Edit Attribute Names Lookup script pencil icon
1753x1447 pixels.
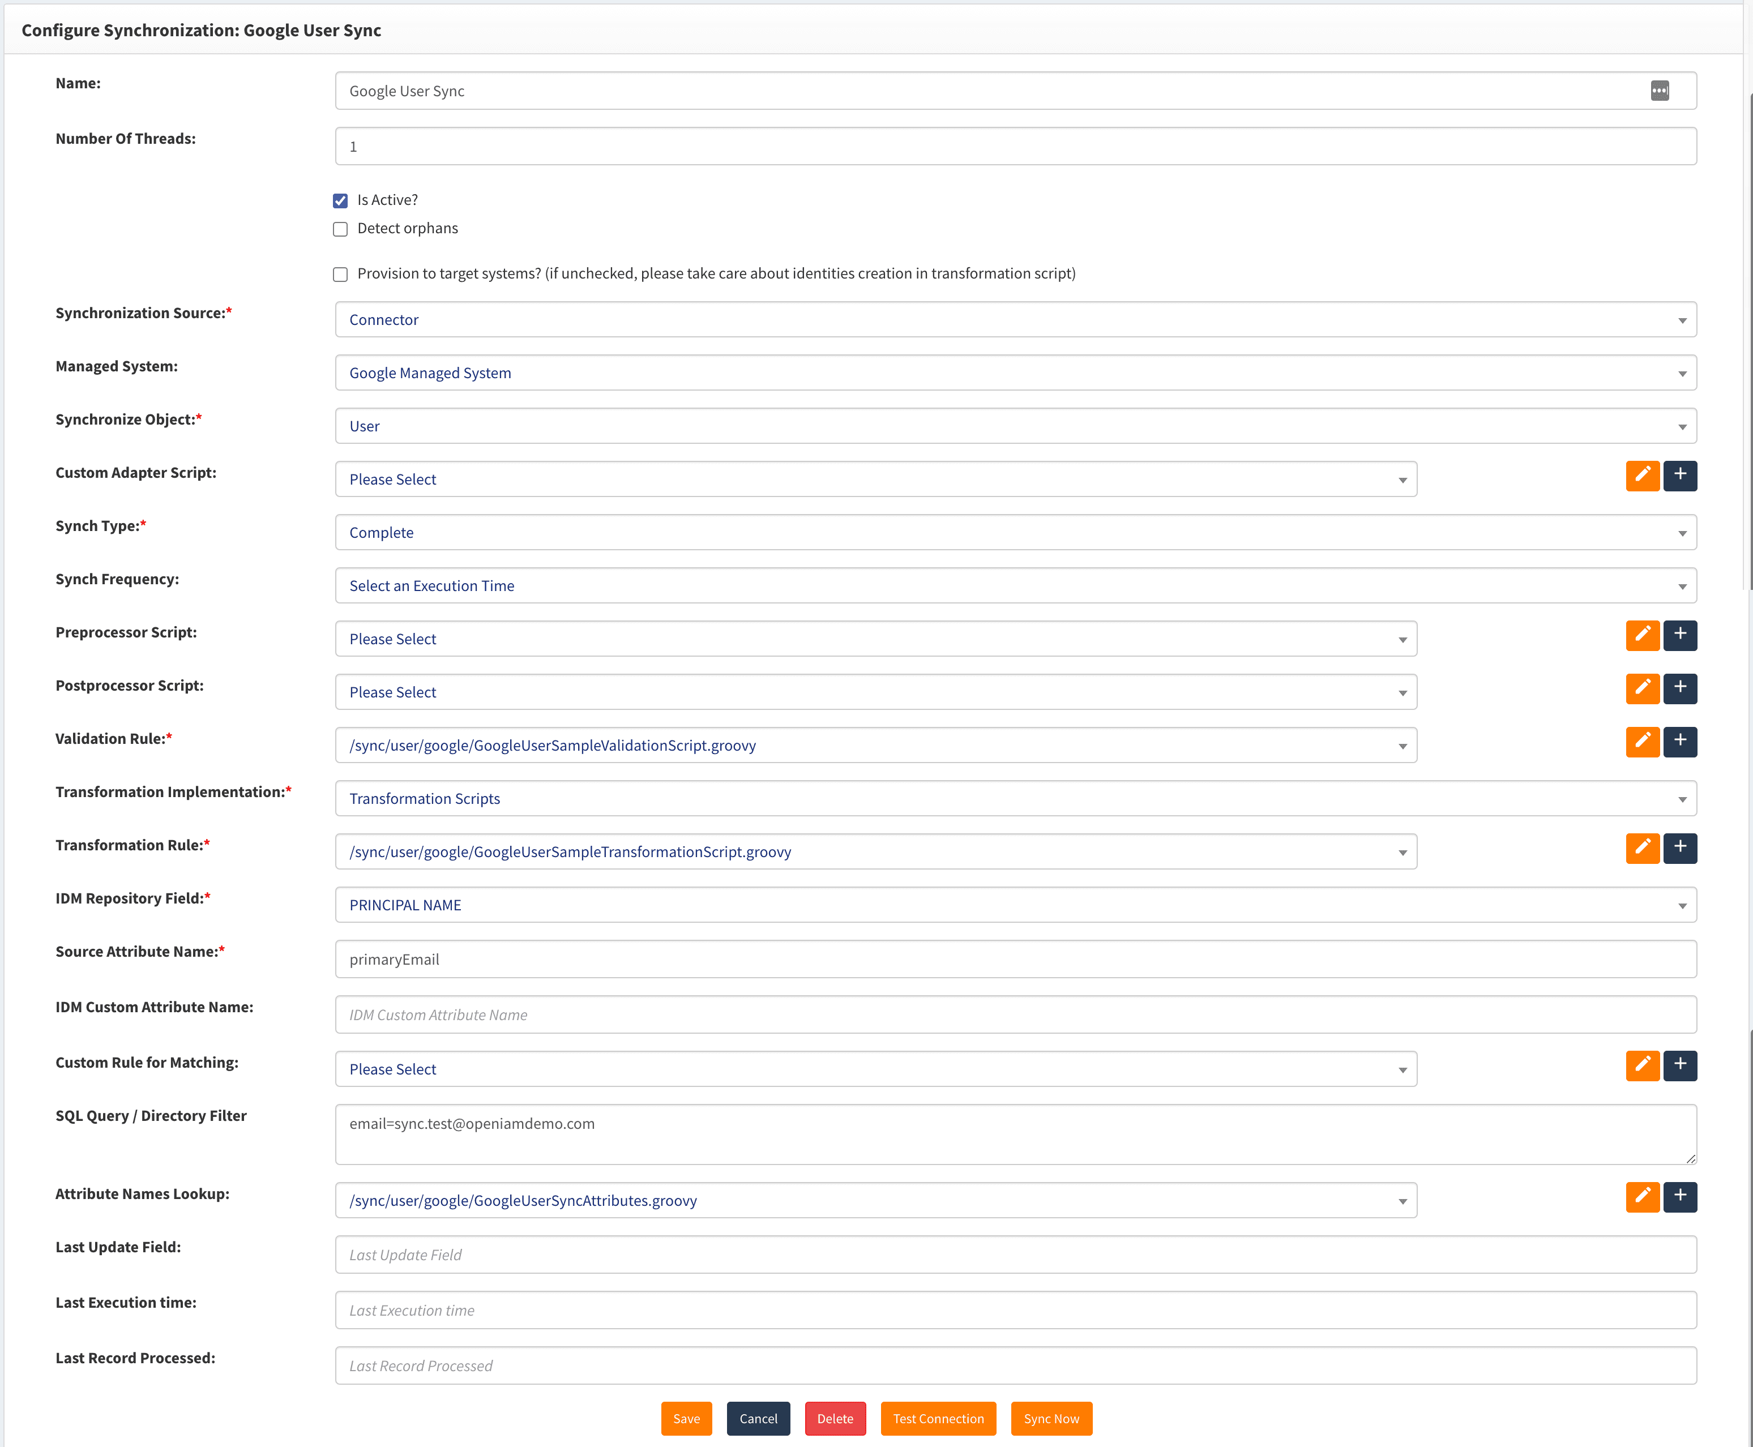pyautogui.click(x=1641, y=1196)
